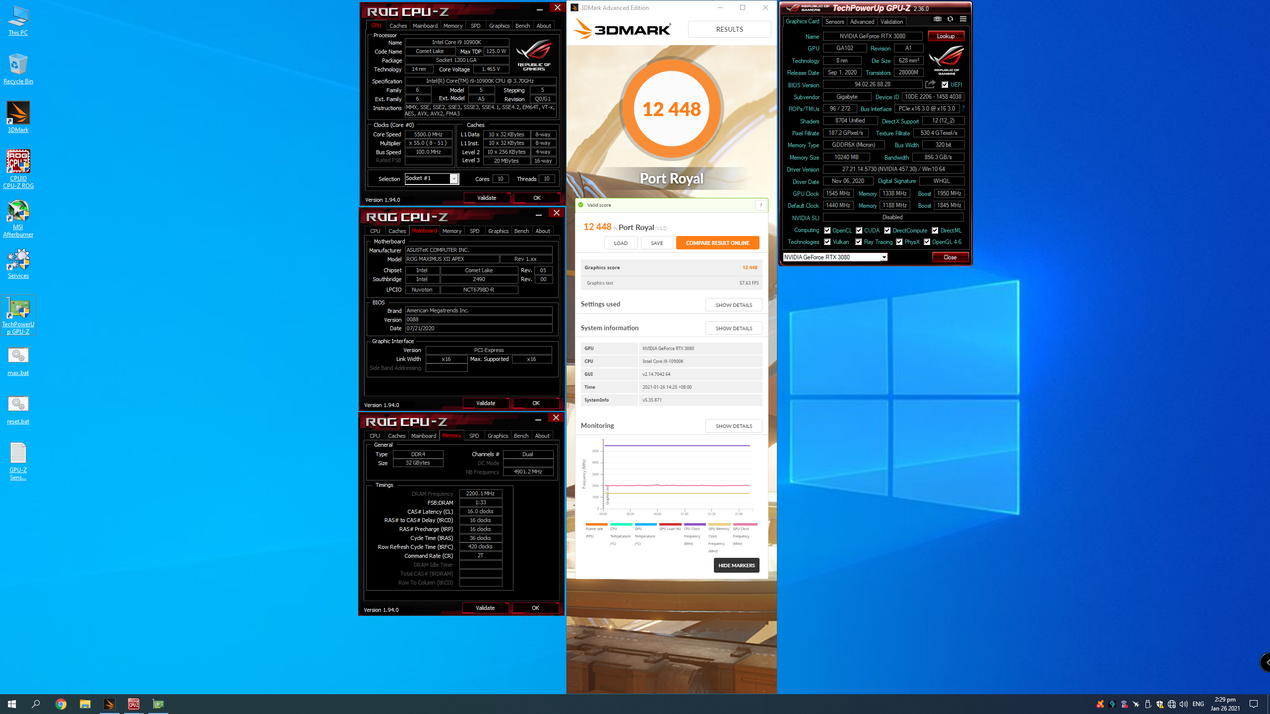Show details for System information
Screen dimensions: 1270x714
(x=734, y=328)
